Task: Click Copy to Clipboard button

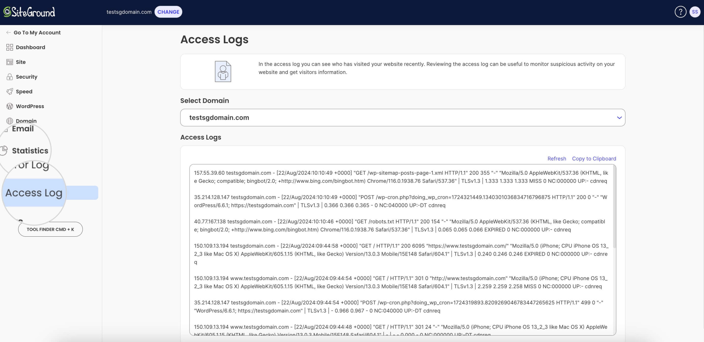Action: coord(594,159)
